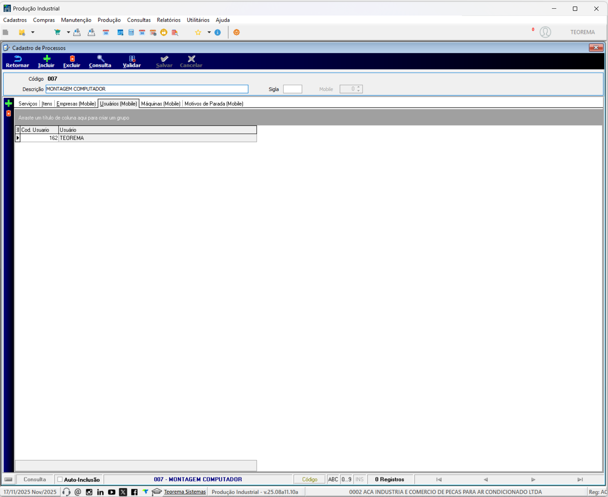Screen dimensions: 608x497
Task: Click the grid column chooser indicator
Action: [x=18, y=130]
